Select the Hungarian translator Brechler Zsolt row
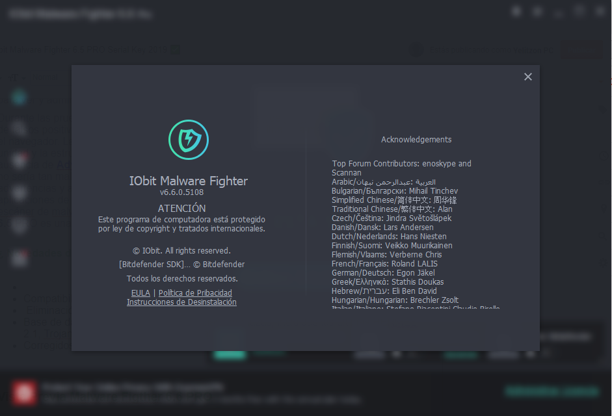Screen dimensions: 612x416 [395, 300]
